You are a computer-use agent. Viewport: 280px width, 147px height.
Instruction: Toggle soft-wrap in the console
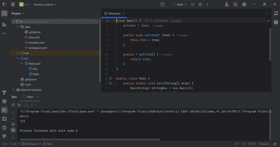13,124
